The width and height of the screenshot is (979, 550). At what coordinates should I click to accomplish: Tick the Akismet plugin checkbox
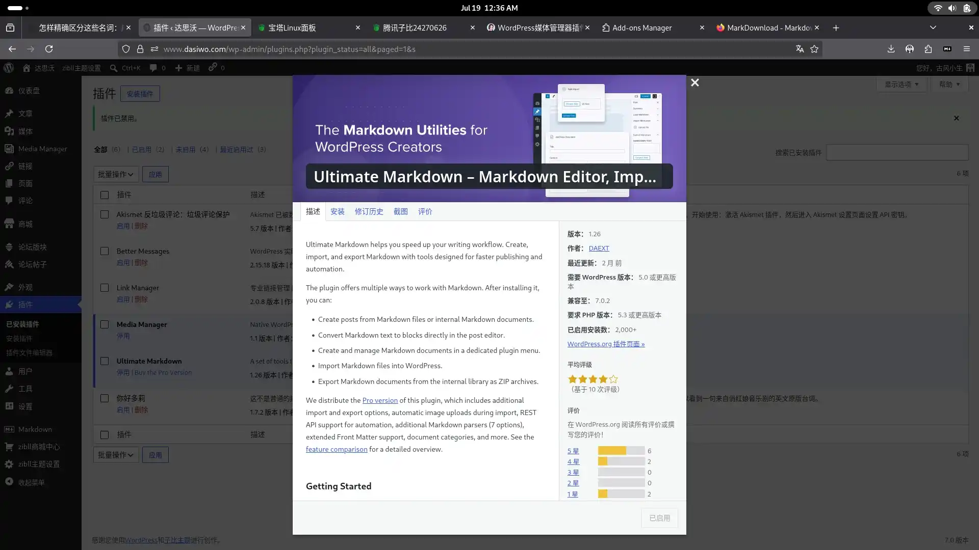pos(105,214)
